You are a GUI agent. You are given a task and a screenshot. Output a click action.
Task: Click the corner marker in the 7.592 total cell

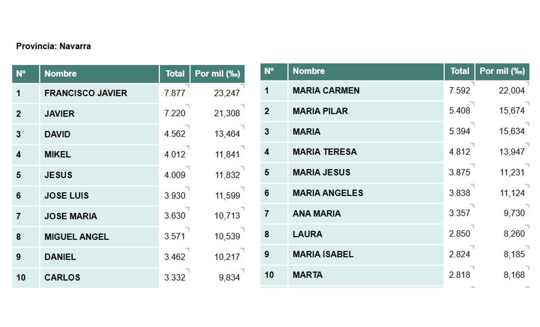click(x=472, y=83)
